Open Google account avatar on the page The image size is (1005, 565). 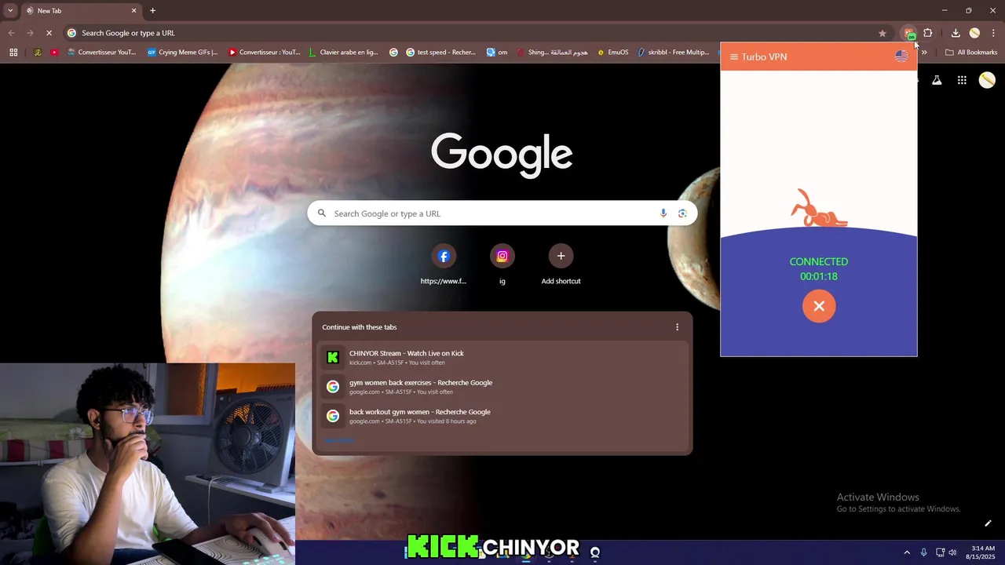click(987, 80)
